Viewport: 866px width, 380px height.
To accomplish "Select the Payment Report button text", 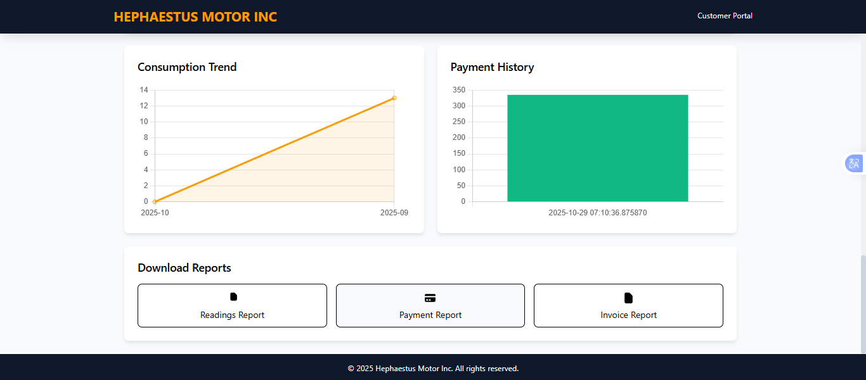I will (x=430, y=315).
